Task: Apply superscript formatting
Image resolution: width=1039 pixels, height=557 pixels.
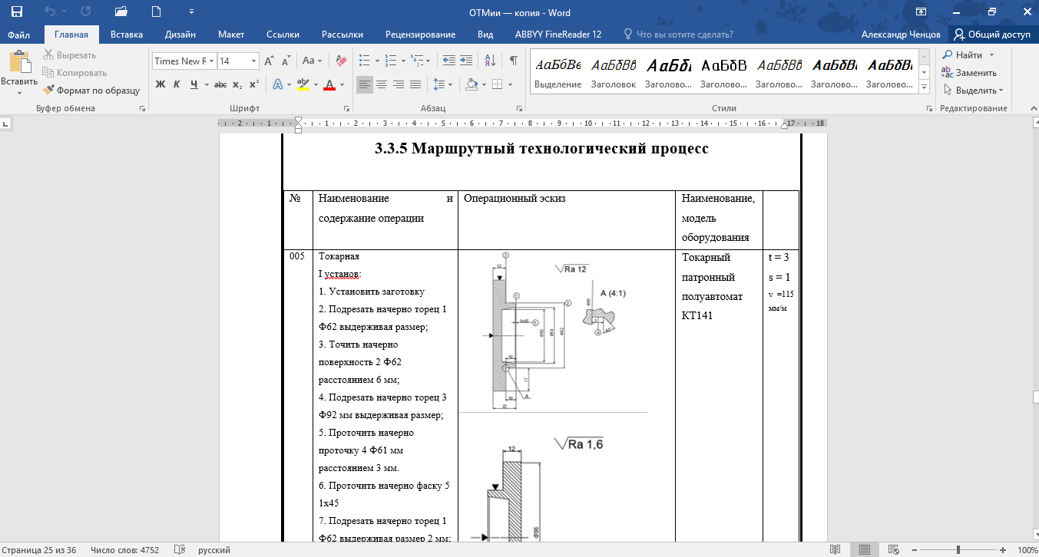Action: [254, 84]
